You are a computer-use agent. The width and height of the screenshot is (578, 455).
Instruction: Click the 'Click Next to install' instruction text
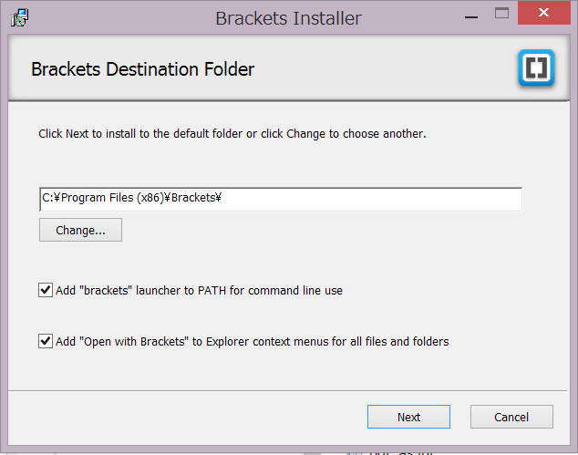(x=232, y=133)
